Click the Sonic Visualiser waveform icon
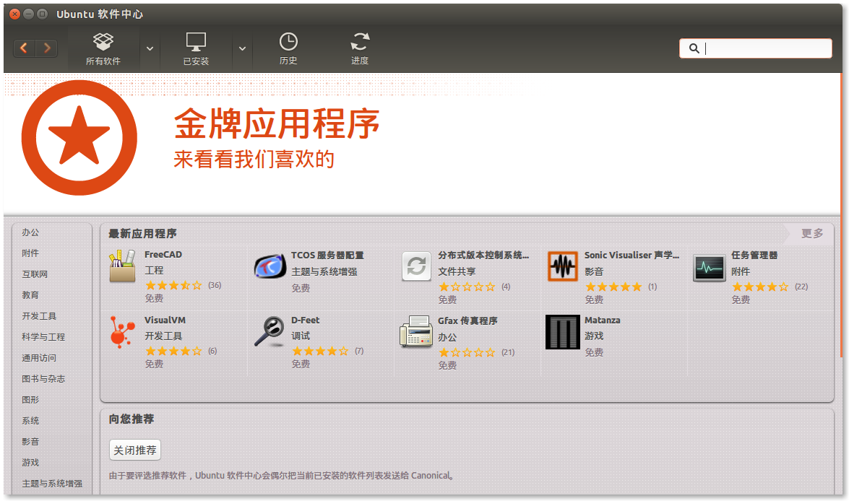Viewport: 849px width, 501px height. click(563, 266)
